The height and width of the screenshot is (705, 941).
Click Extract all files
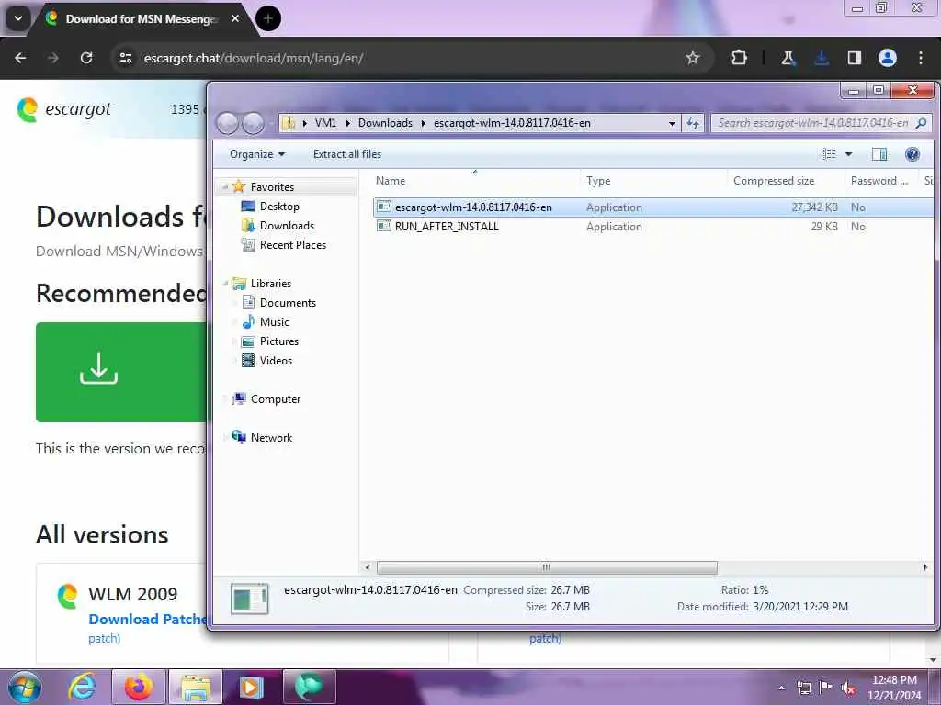click(346, 154)
